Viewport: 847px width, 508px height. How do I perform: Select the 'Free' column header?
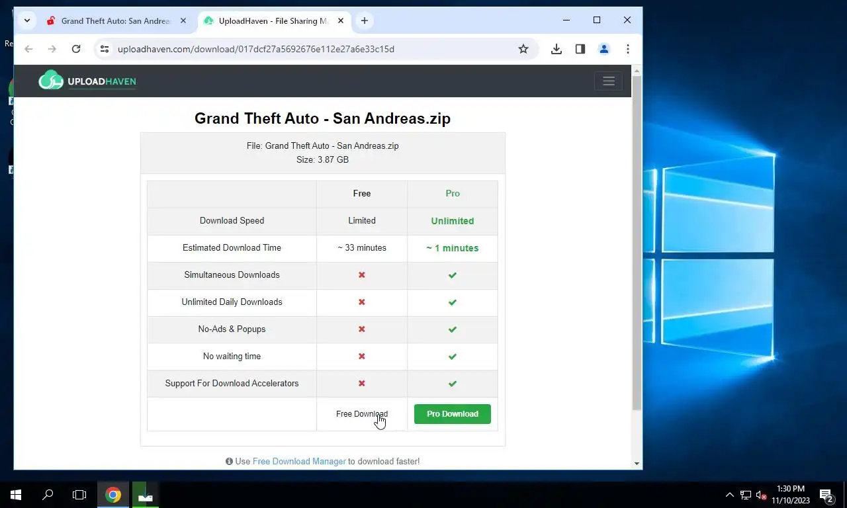[362, 193]
